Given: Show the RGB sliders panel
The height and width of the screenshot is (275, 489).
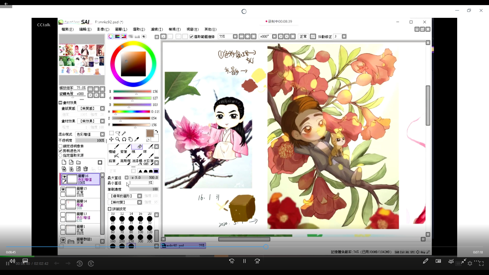Looking at the screenshot, I should [x=117, y=37].
